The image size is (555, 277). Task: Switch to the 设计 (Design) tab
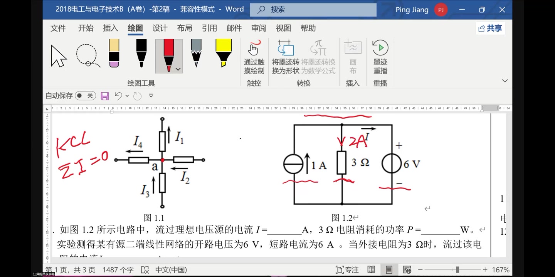[x=160, y=28]
